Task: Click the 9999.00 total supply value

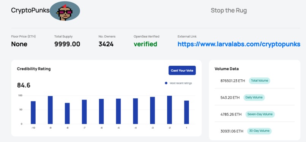Action: [67, 44]
